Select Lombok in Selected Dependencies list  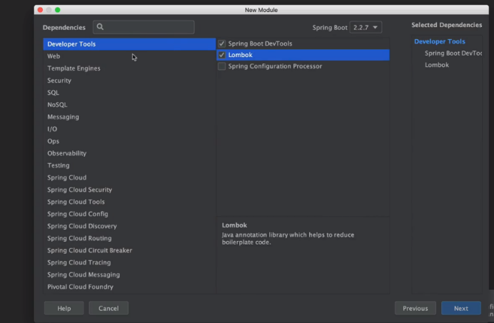pyautogui.click(x=437, y=65)
